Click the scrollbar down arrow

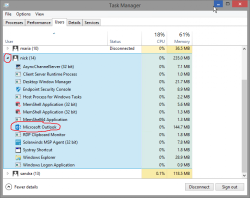pyautogui.click(x=244, y=175)
